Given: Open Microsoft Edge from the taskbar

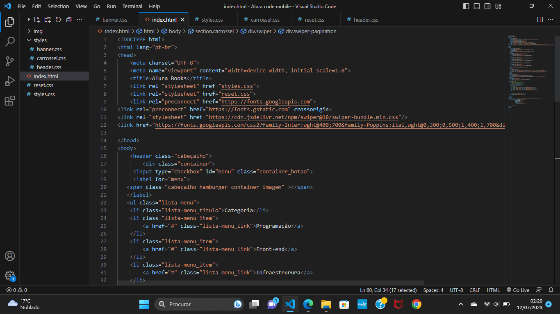Looking at the screenshot, I should [x=308, y=304].
